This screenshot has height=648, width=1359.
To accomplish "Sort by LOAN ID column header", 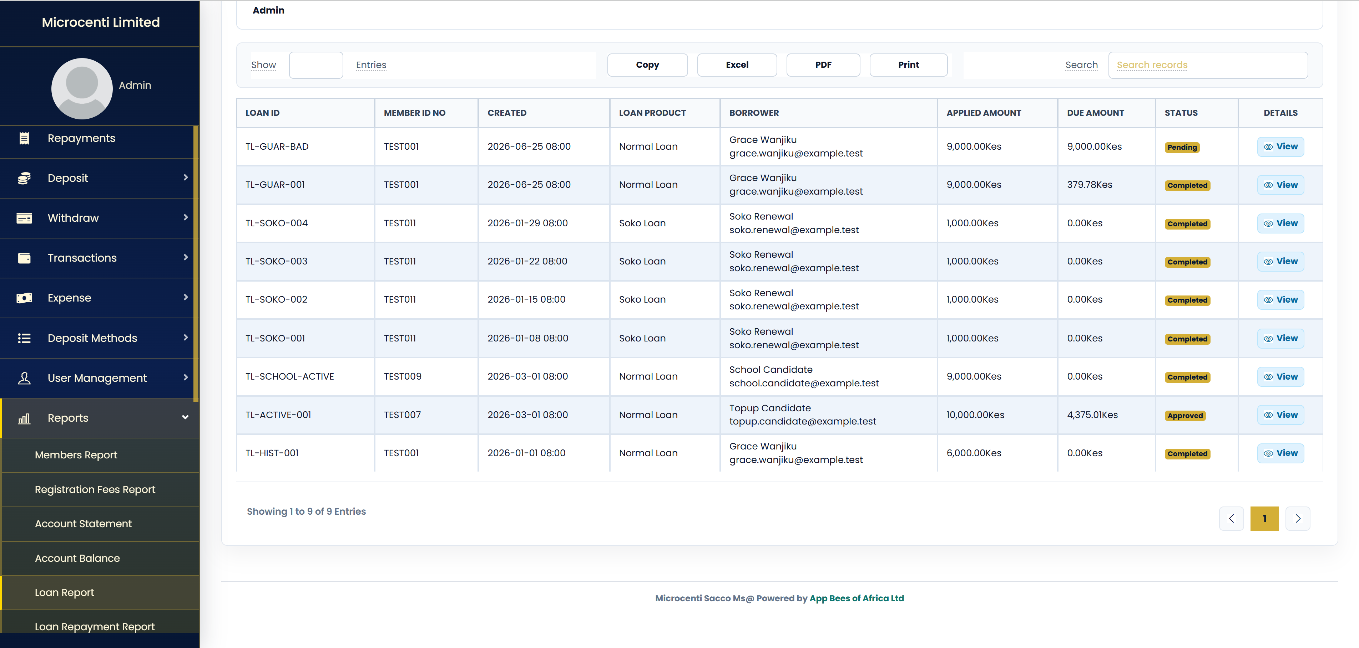I will [305, 113].
